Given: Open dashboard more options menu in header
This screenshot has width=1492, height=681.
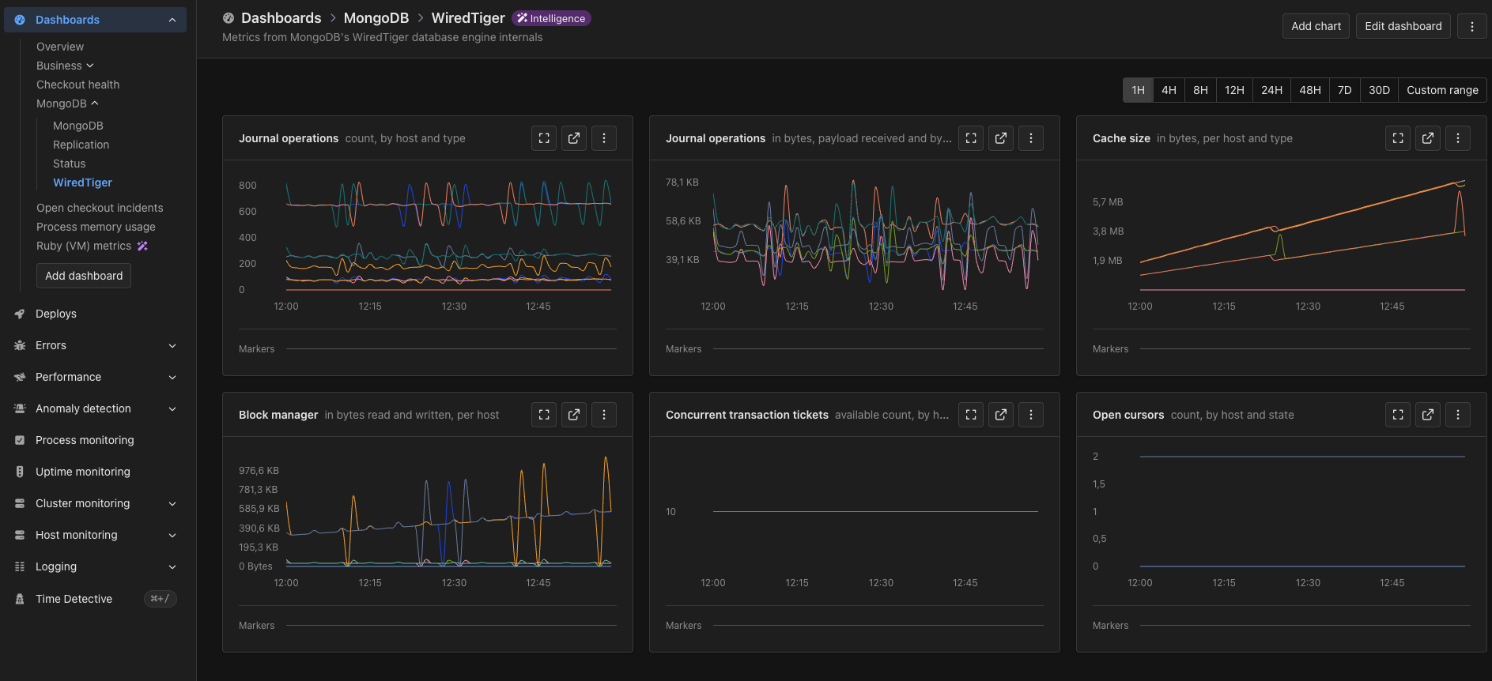Looking at the screenshot, I should pyautogui.click(x=1472, y=26).
